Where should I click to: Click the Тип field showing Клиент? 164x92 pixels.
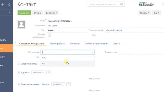tap(67, 30)
